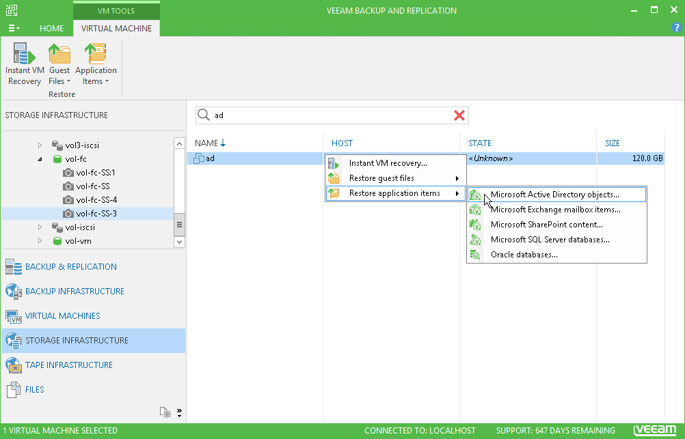
Task: Click the tree scrollbar down arrow
Action: (x=179, y=241)
